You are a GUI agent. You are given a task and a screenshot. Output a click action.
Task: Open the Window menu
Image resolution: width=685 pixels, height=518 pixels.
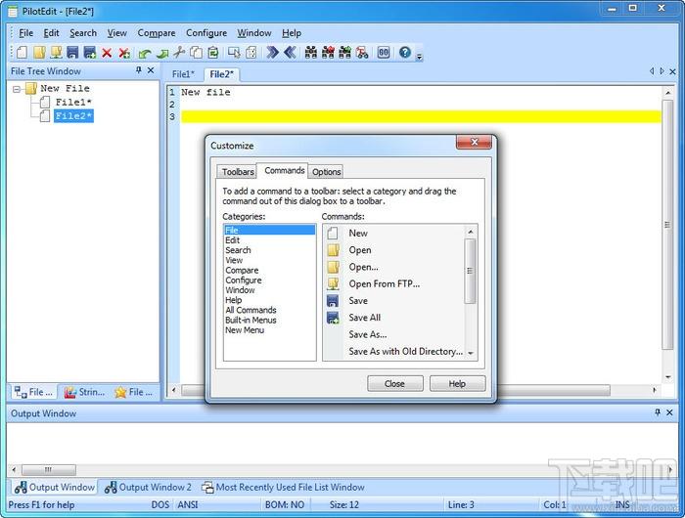click(254, 33)
